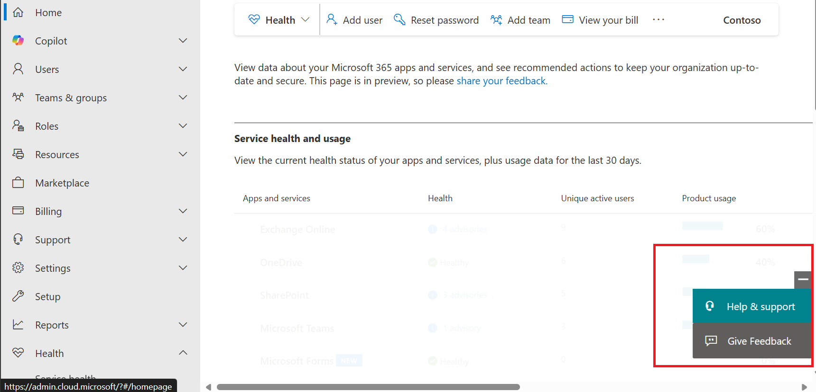
Task: Click the Copilot logo icon
Action: pos(18,41)
